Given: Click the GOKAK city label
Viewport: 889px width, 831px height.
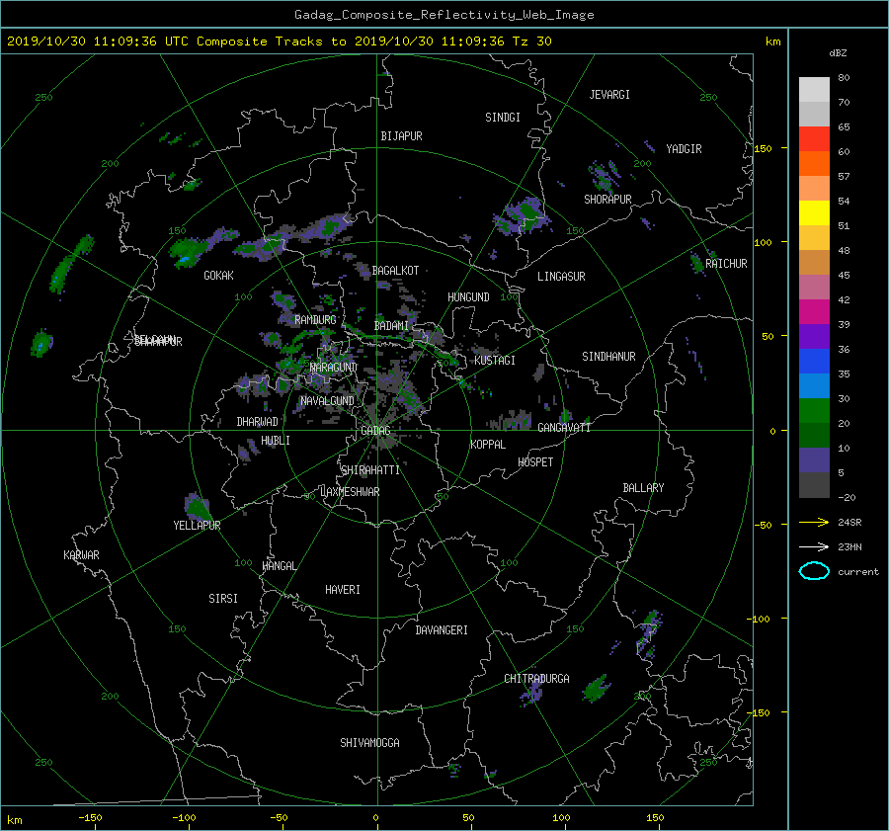Looking at the screenshot, I should pyautogui.click(x=218, y=276).
